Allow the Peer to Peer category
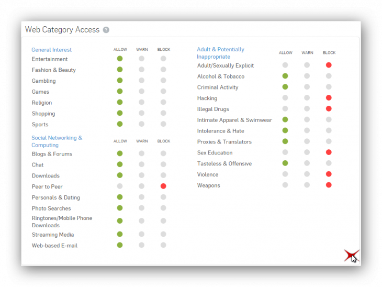Screen dimensions: 382x287 (120, 186)
